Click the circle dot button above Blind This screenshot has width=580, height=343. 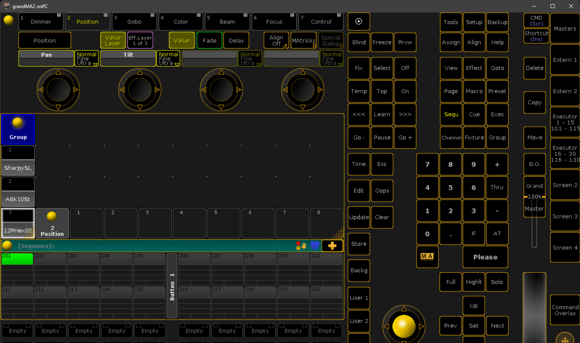coord(359,21)
